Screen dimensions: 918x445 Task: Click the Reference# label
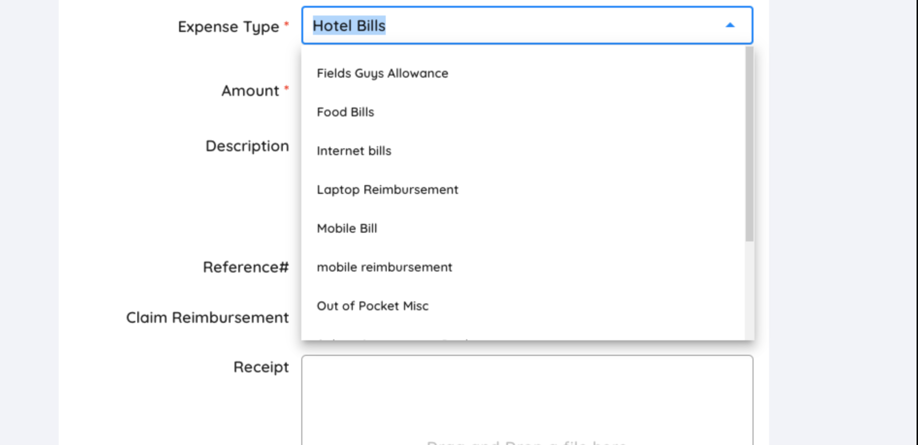click(x=246, y=267)
